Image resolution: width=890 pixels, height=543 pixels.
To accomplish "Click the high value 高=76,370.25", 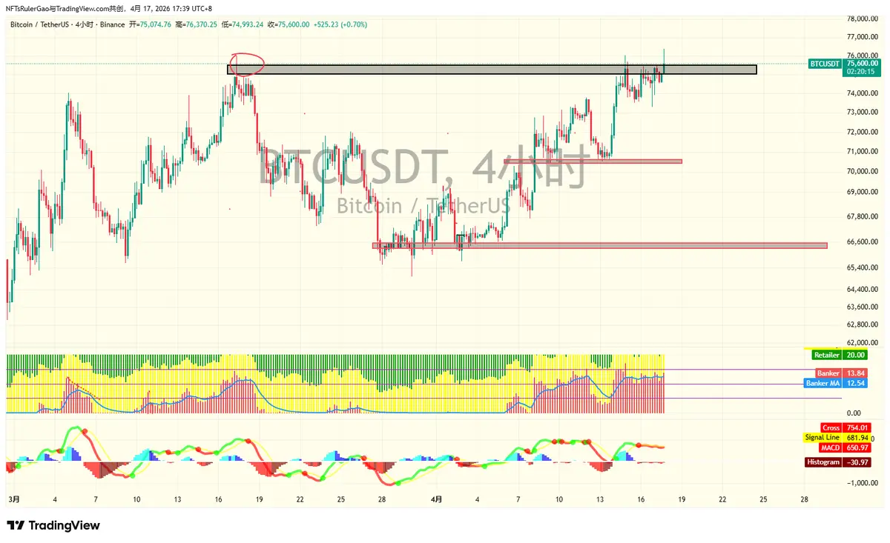I will 197,24.
